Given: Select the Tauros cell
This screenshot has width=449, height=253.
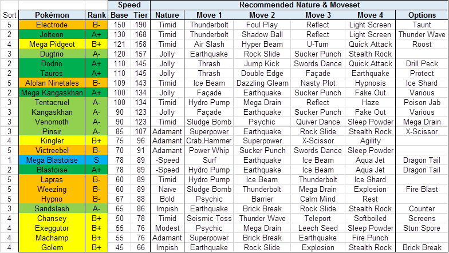Looking at the screenshot, I should [x=52, y=73].
